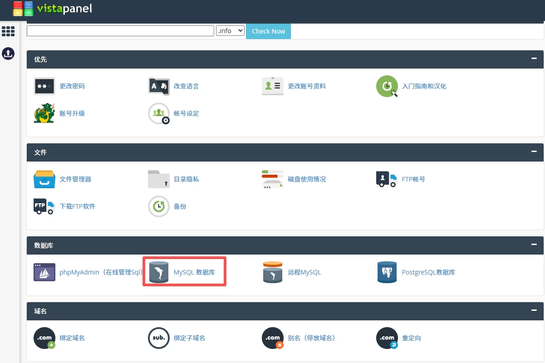
Task: Open the .info domain extension dropdown
Action: click(231, 31)
